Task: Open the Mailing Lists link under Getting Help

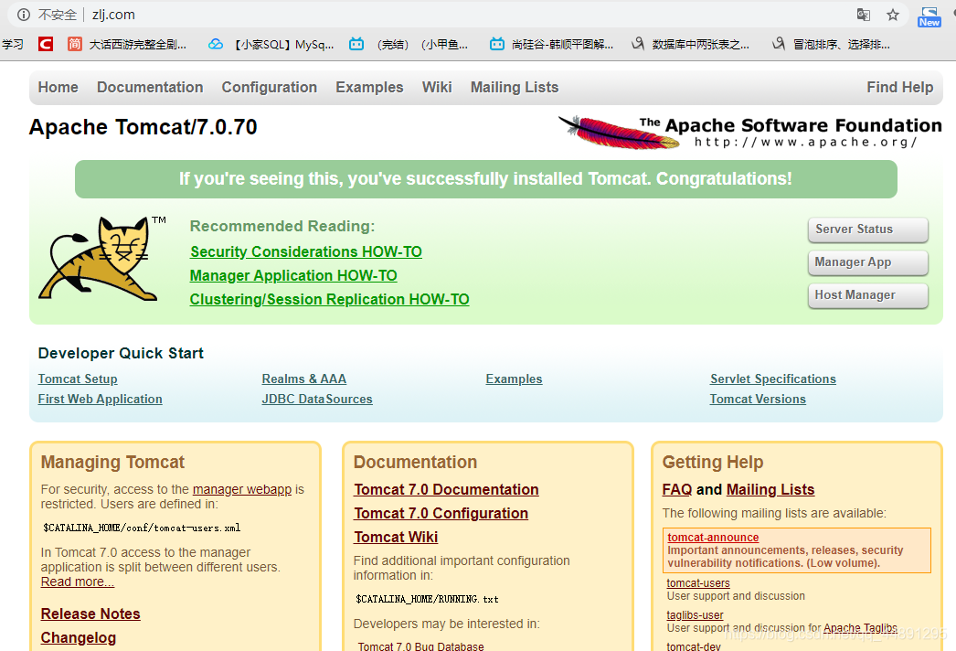Action: [x=770, y=489]
